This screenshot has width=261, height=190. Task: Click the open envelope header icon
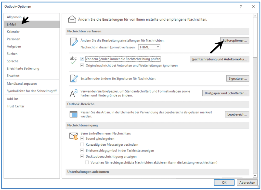(x=72, y=19)
